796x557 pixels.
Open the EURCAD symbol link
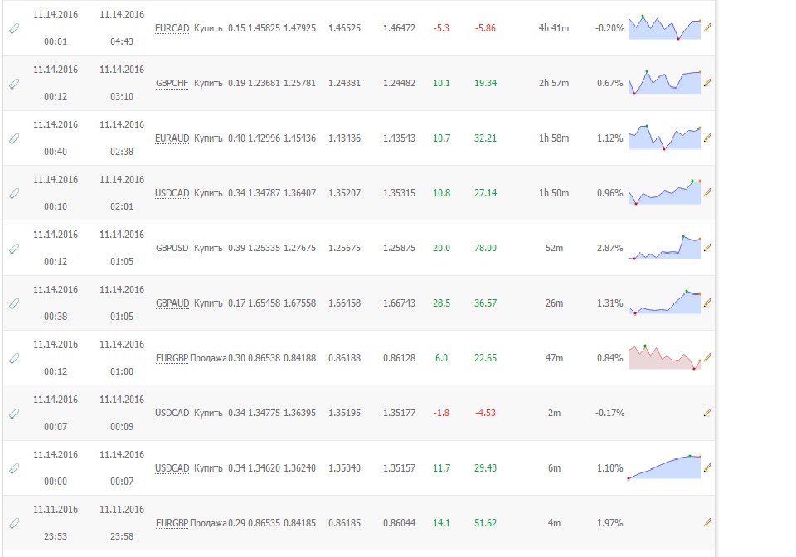(x=172, y=28)
